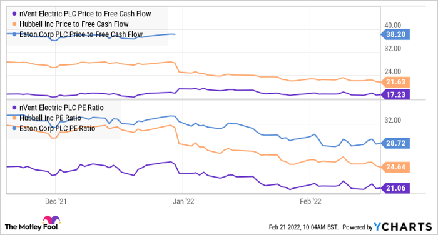This screenshot has width=438, height=235.
Task: Click the lower chart's 32.00 axis label
Action: [393, 120]
